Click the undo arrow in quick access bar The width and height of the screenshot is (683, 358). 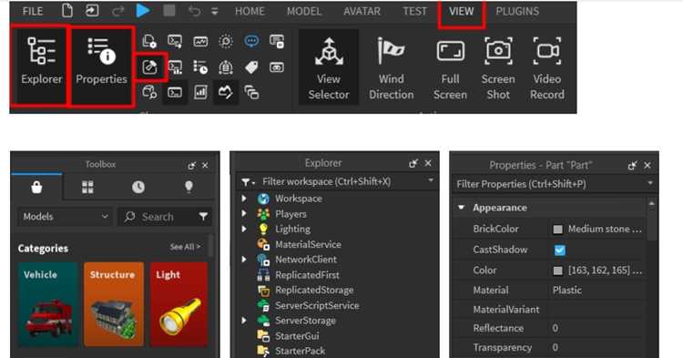click(x=194, y=11)
